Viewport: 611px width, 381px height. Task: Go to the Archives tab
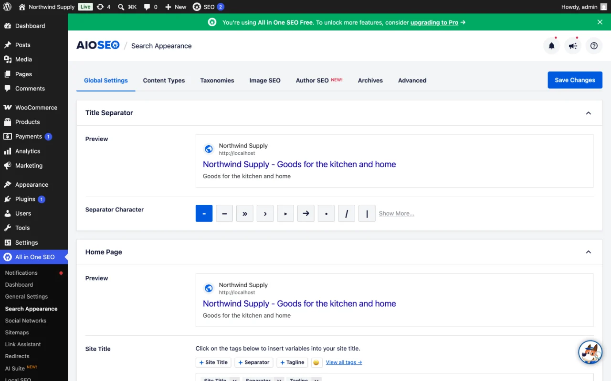pyautogui.click(x=370, y=80)
